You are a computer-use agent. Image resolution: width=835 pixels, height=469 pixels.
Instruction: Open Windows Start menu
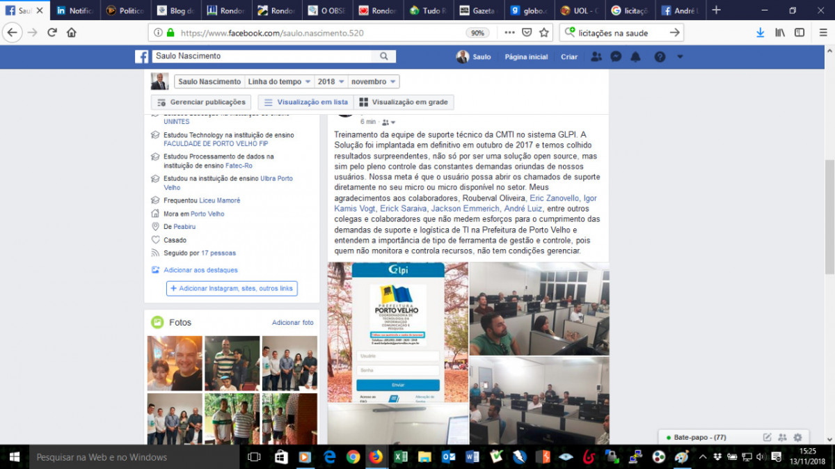14,457
